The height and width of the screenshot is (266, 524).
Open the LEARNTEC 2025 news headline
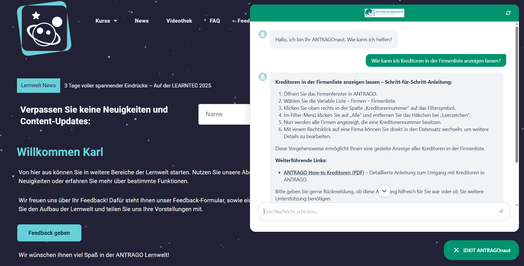pyautogui.click(x=138, y=85)
